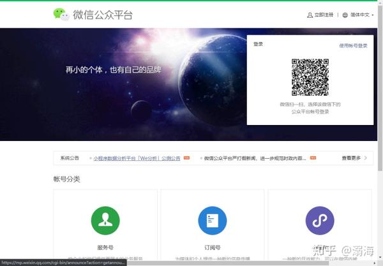Select the 订阅号 label
Viewport: 383px width, 266px height.
(213, 248)
